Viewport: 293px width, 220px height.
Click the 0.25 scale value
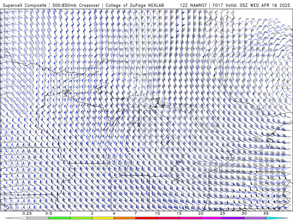coord(27,213)
